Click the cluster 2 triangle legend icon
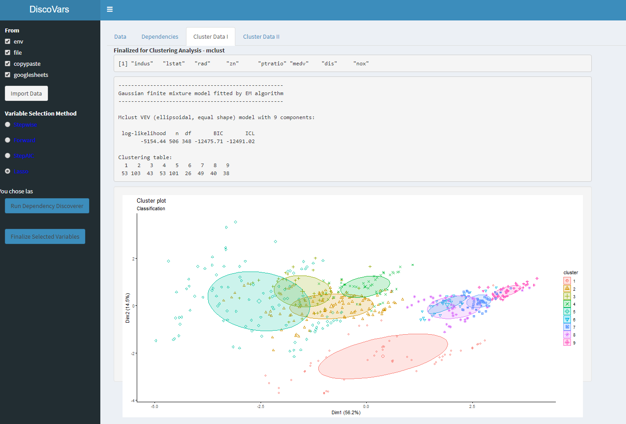The image size is (626, 424). [567, 288]
